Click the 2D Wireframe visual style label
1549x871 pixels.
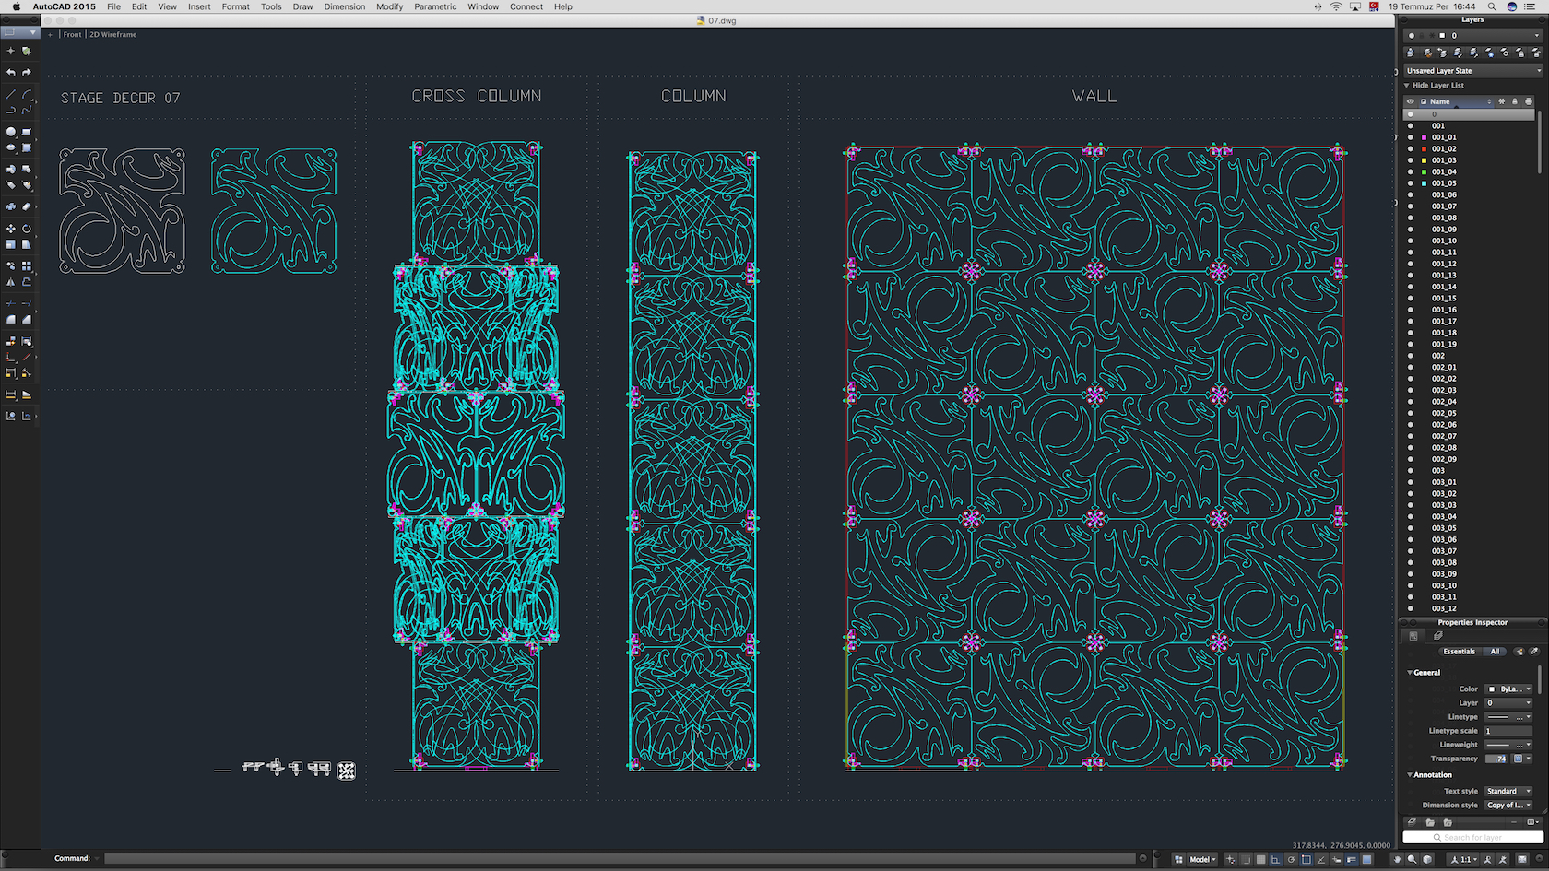click(113, 35)
